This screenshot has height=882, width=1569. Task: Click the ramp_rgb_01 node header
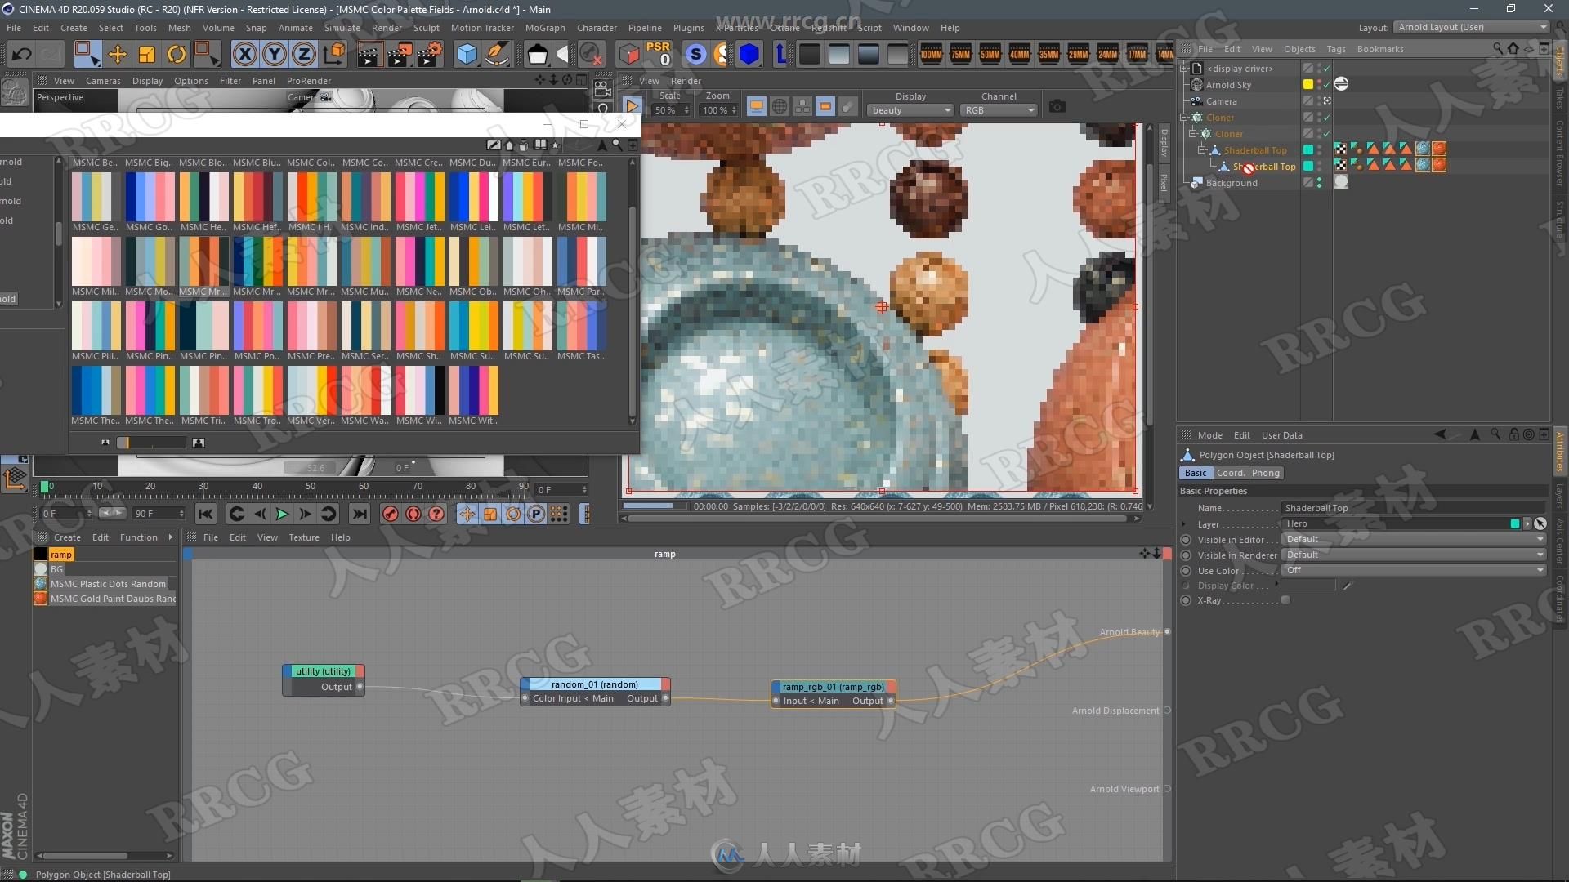click(x=834, y=687)
